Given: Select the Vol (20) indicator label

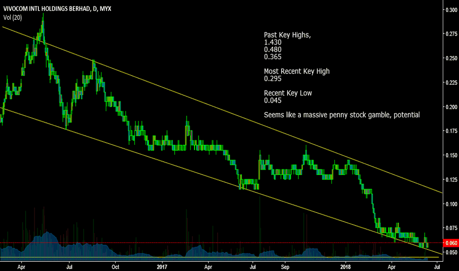Looking at the screenshot, I should [13, 18].
